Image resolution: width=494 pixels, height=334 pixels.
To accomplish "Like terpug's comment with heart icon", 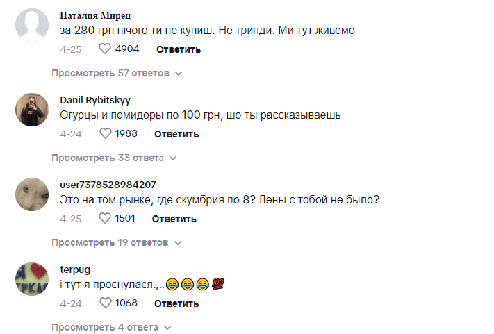I will point(106,303).
